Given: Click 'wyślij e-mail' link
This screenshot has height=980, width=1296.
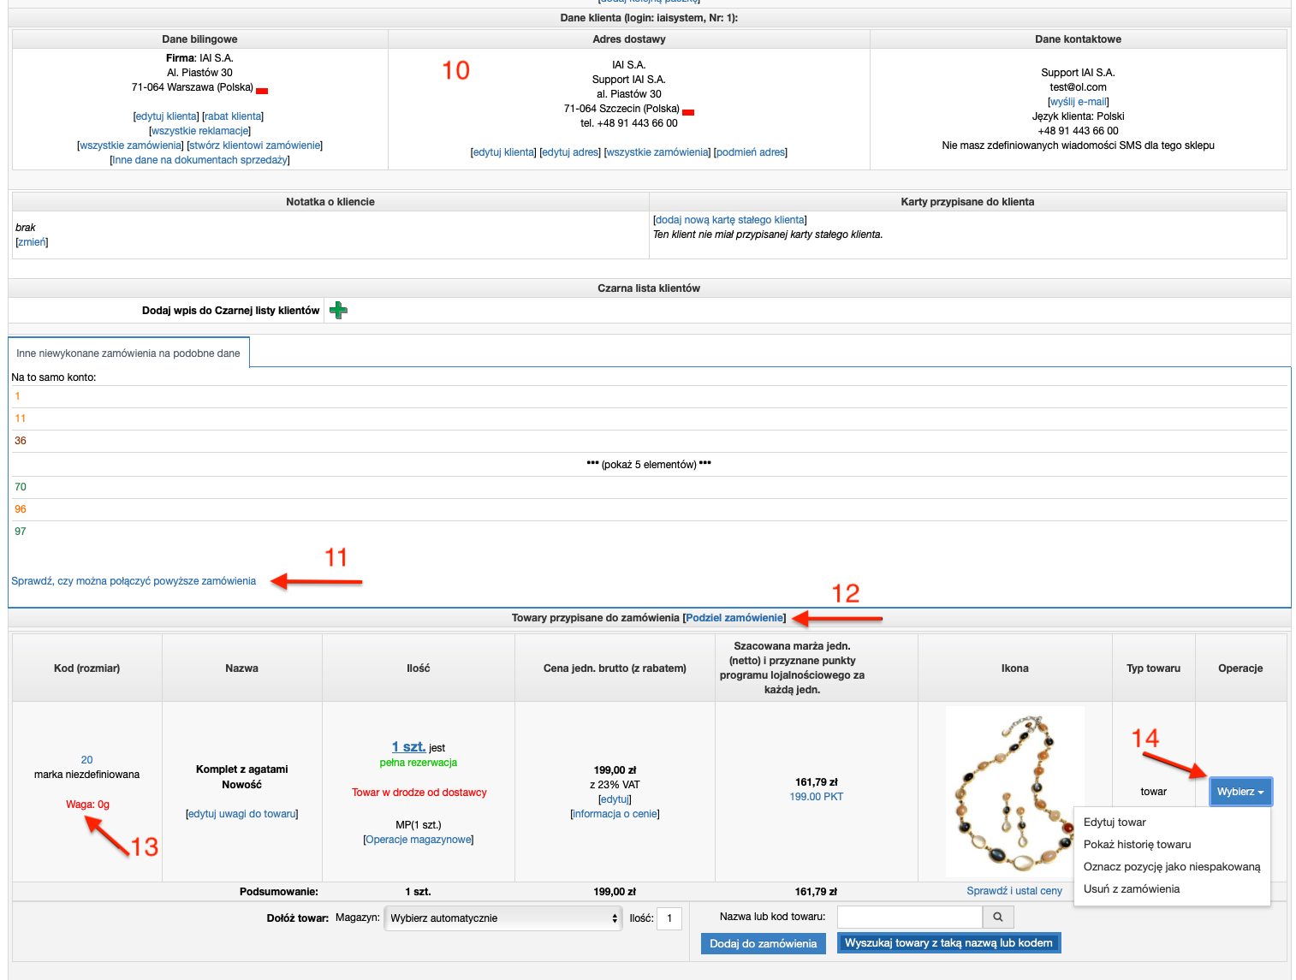Looking at the screenshot, I should click(1078, 102).
